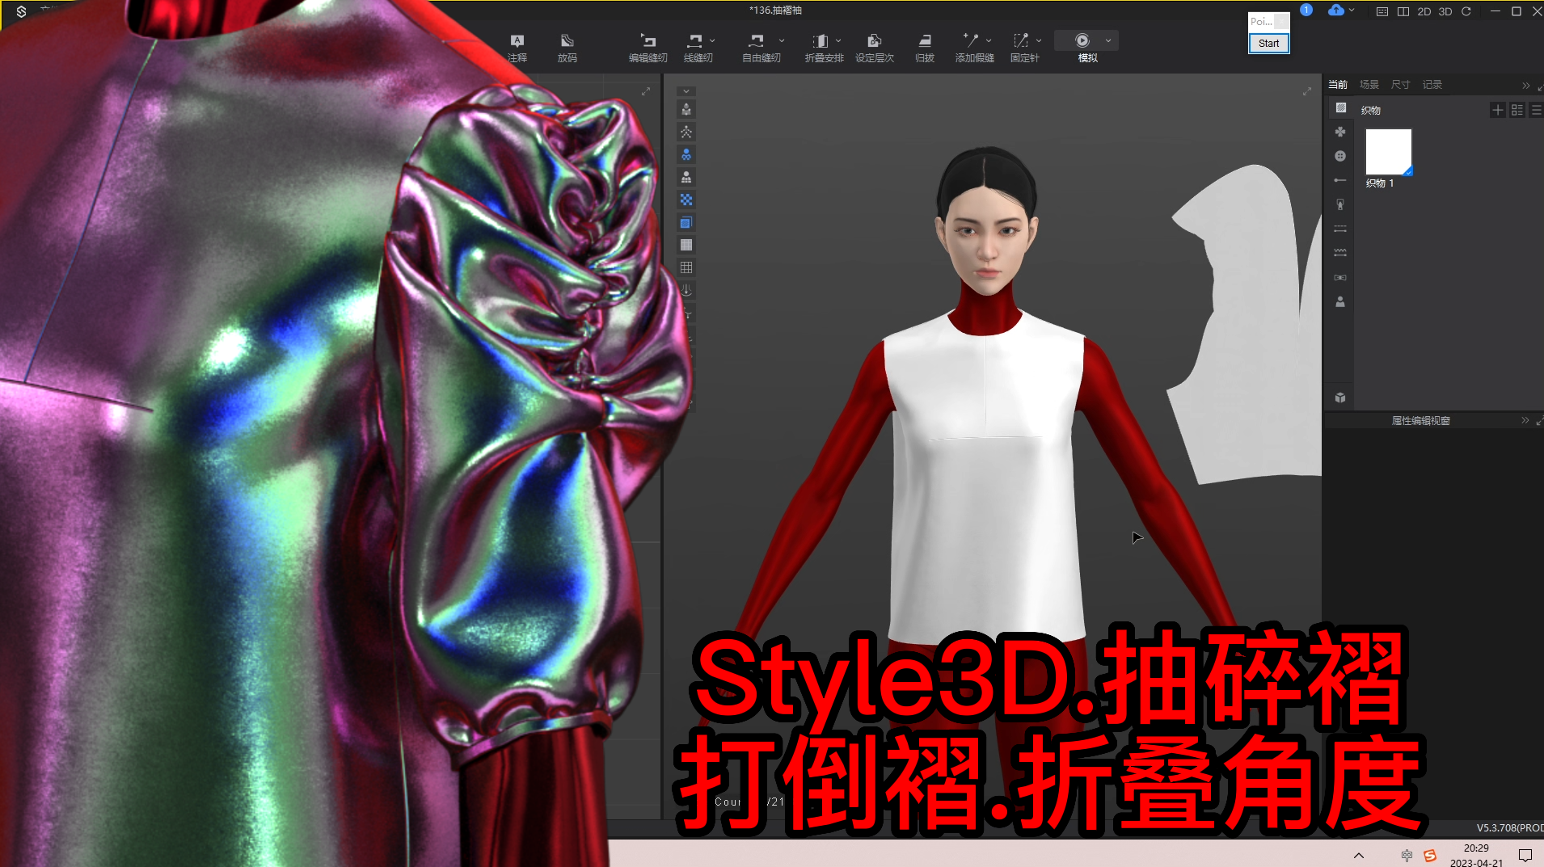1544x867 pixels.
Task: Open the notification badge icon
Action: pos(1306,11)
